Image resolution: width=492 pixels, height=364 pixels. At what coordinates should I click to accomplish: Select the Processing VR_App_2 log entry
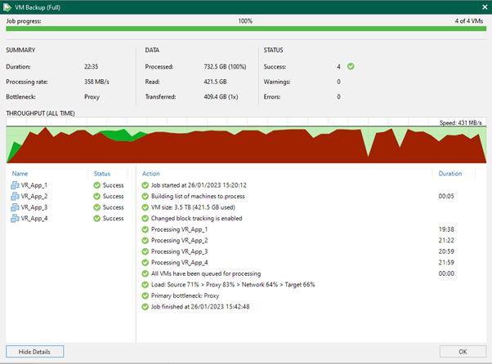click(x=179, y=240)
